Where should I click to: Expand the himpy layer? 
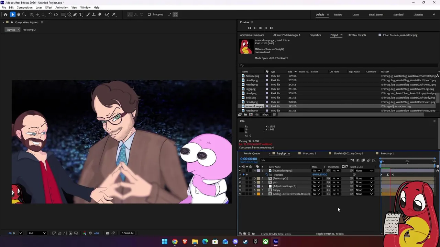click(255, 190)
